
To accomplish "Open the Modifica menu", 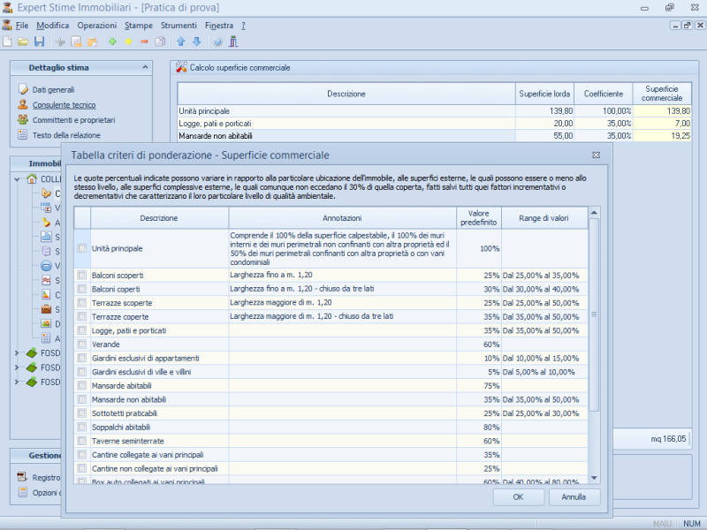I will (53, 26).
